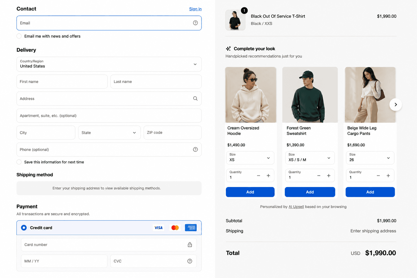417x278 pixels.
Task: Click the City input field
Action: coord(46,132)
